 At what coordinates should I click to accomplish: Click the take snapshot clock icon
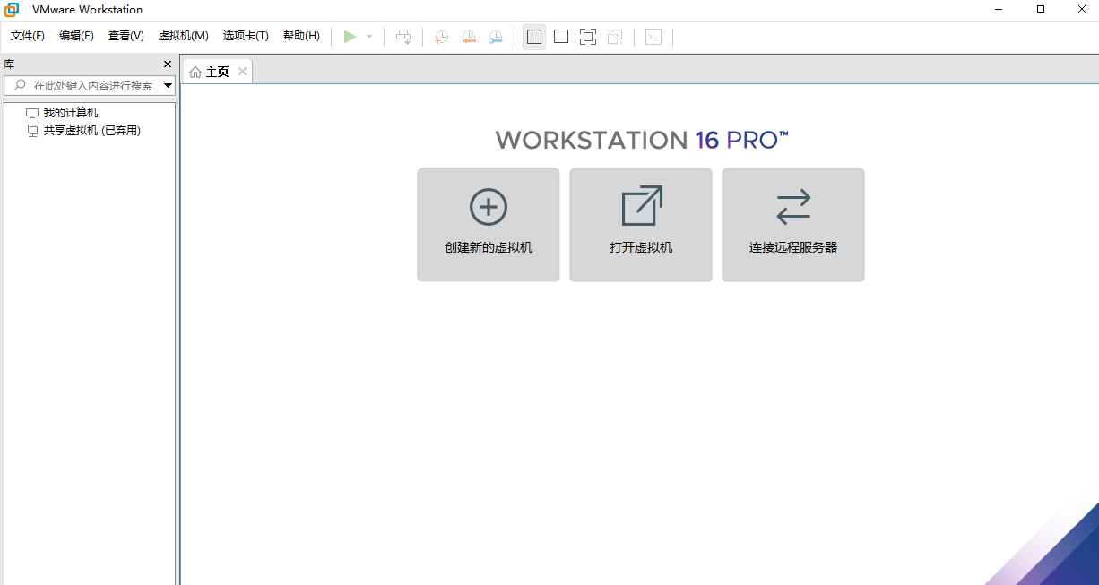click(441, 37)
